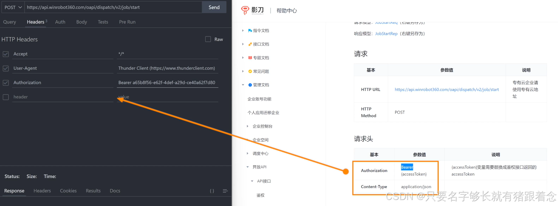This screenshot has height=206, width=558.
Task: Switch to the Query tab
Action: tap(10, 22)
